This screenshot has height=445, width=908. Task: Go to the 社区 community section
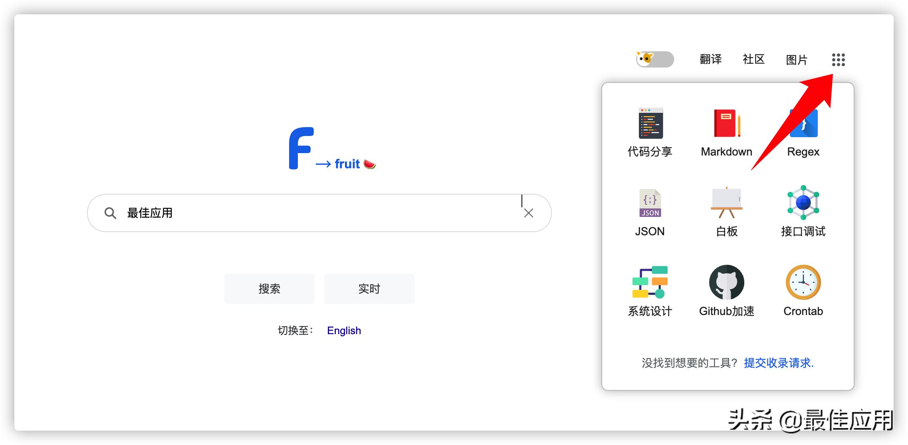click(x=754, y=59)
